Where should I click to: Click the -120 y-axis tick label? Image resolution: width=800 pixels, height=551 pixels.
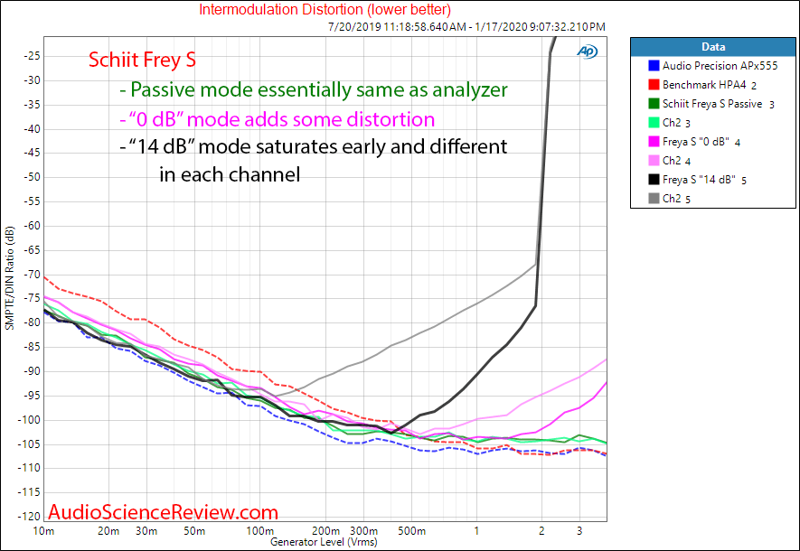pos(29,517)
